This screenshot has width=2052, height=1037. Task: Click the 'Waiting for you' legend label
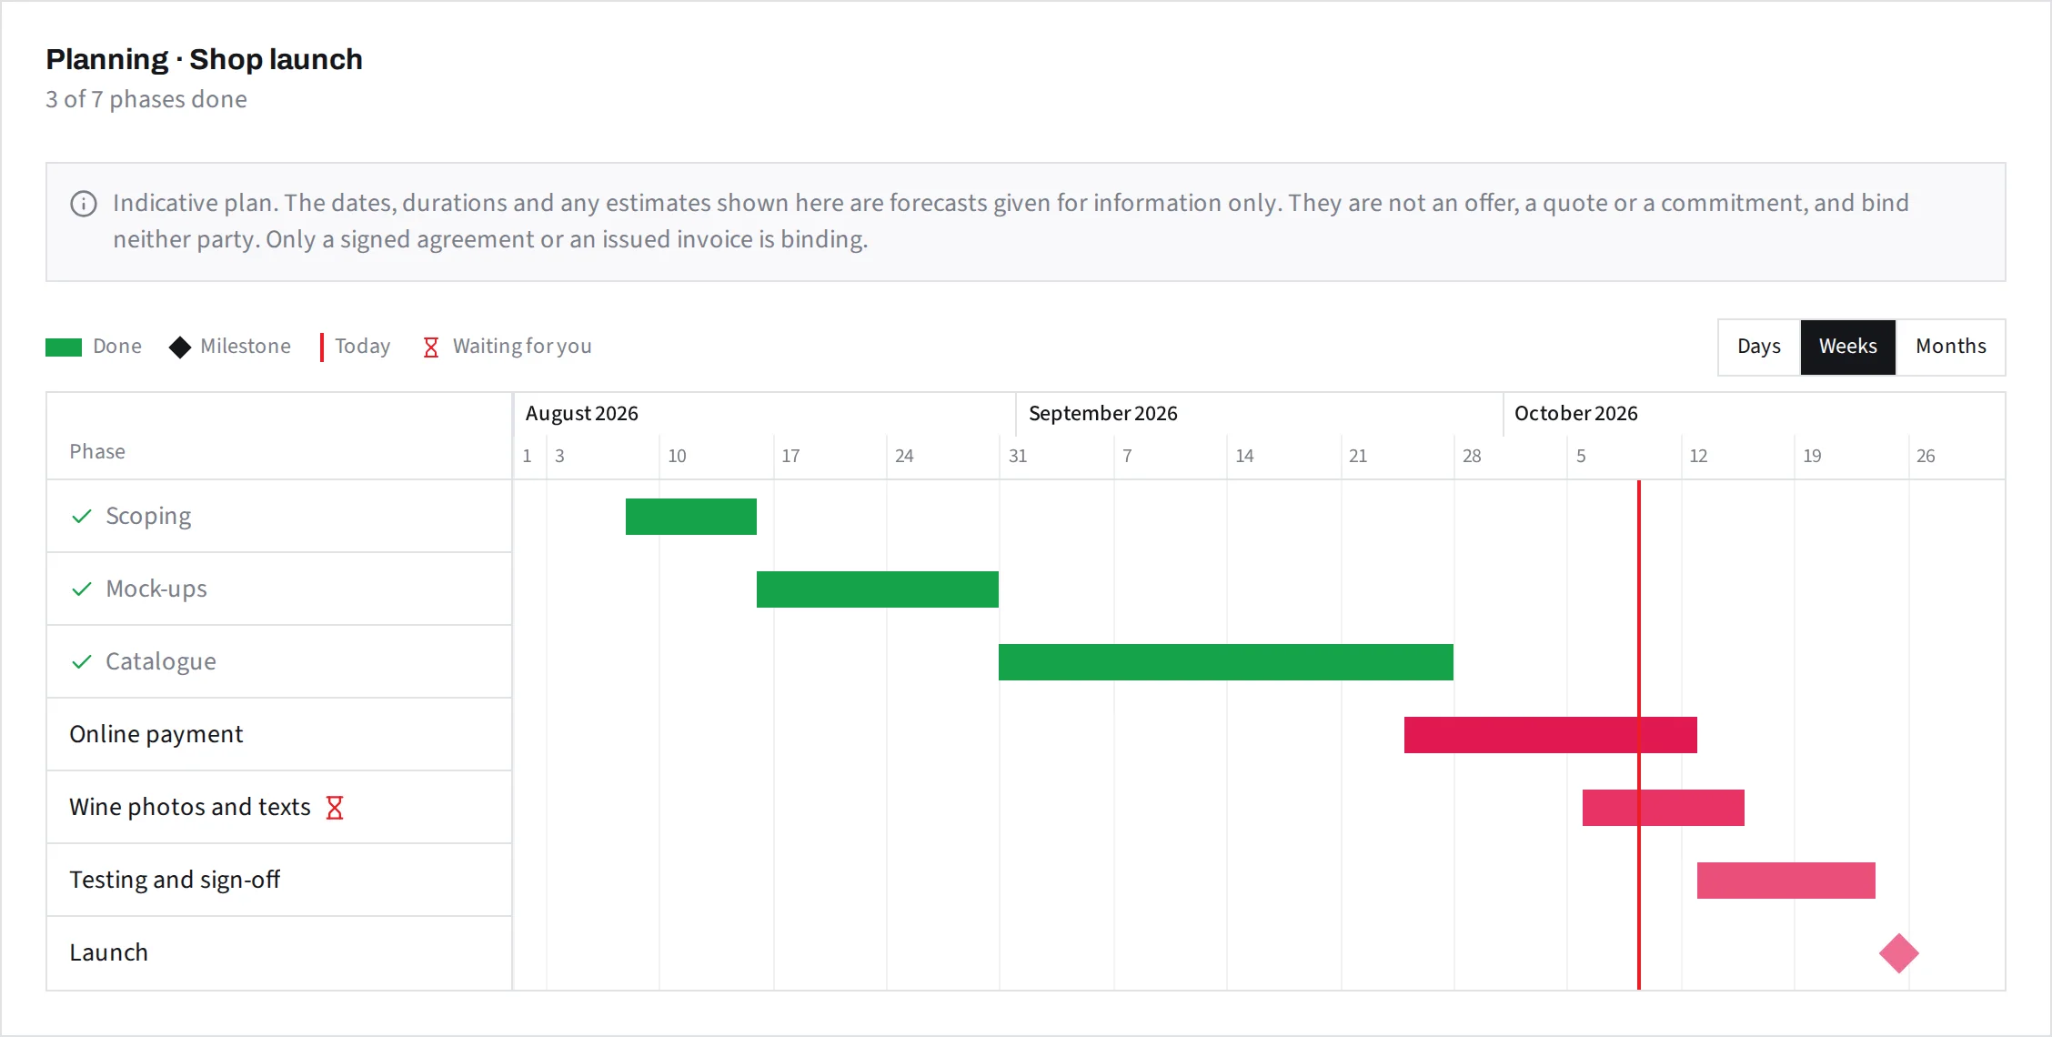point(522,347)
